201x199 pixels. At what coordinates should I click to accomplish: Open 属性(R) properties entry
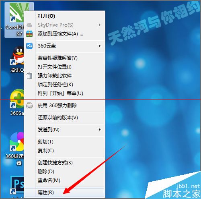64,193
